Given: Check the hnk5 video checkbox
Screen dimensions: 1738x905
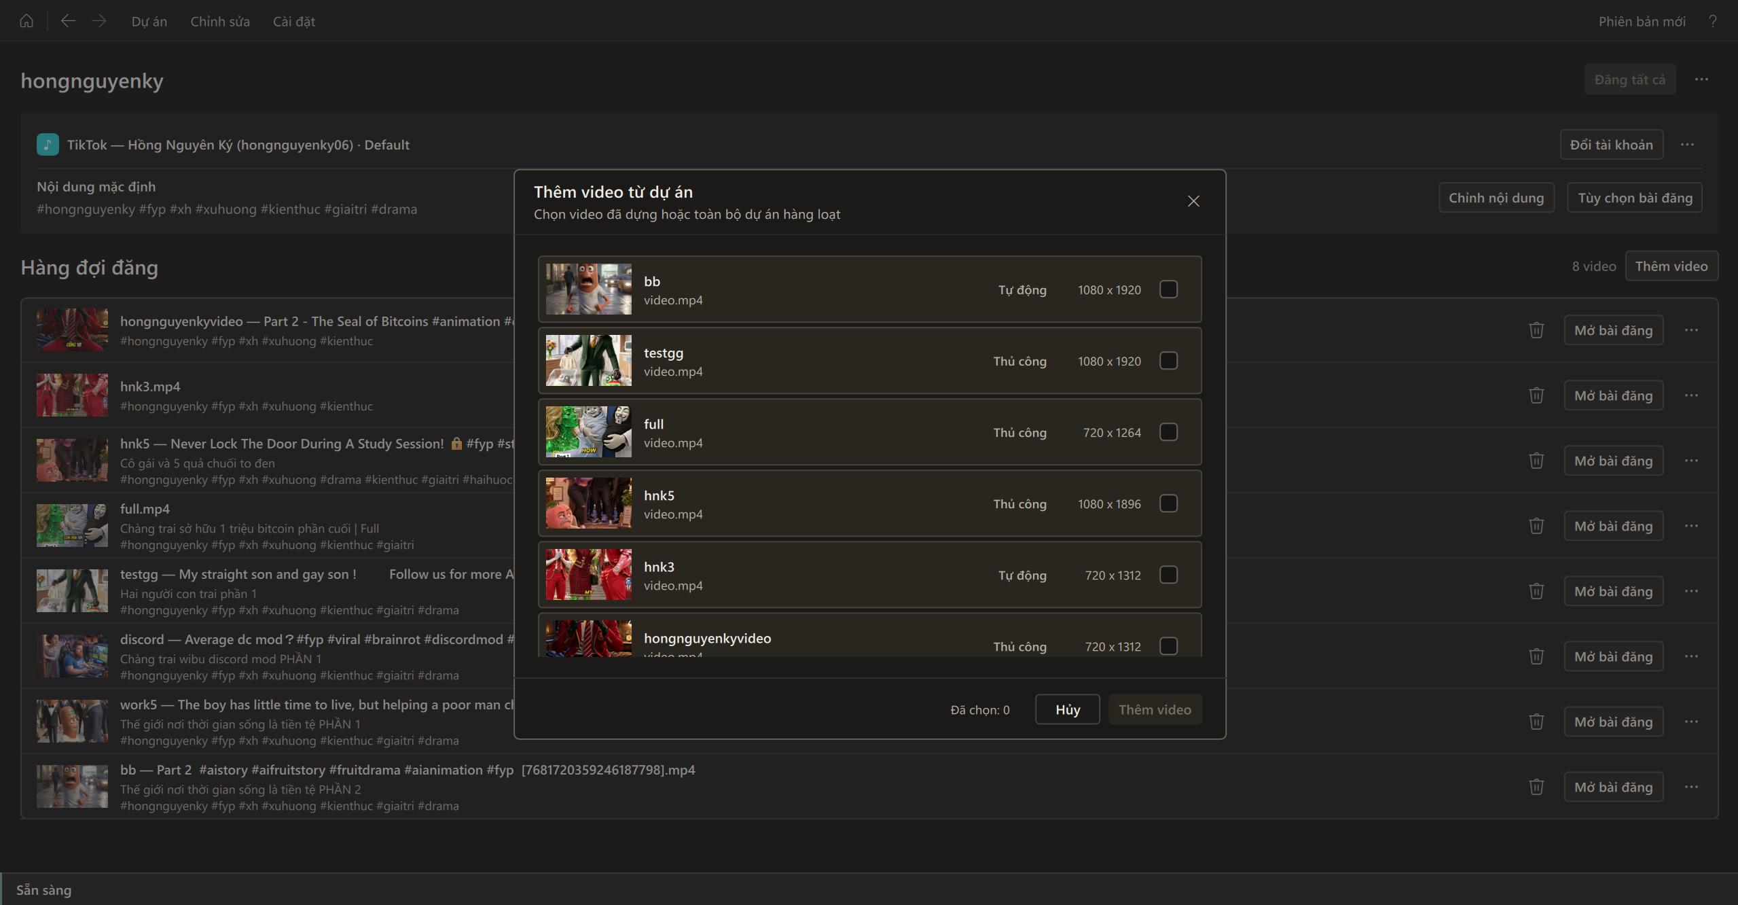Looking at the screenshot, I should click(1168, 503).
